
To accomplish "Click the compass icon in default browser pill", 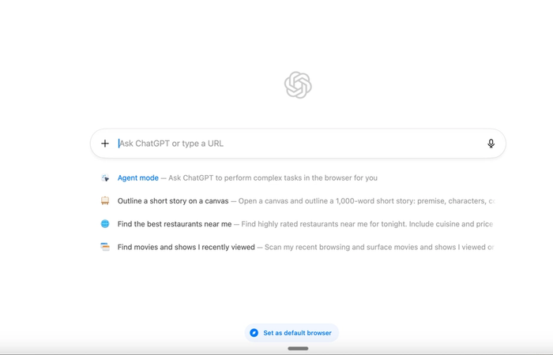I will [254, 333].
